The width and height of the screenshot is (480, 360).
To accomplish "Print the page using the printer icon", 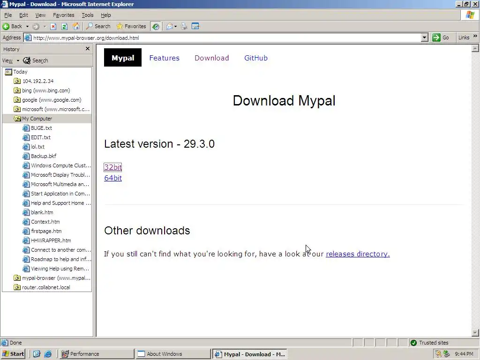I will 184,26.
